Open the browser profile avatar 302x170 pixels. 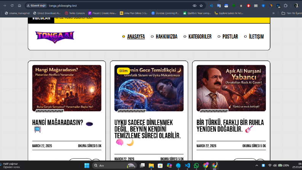296,6
